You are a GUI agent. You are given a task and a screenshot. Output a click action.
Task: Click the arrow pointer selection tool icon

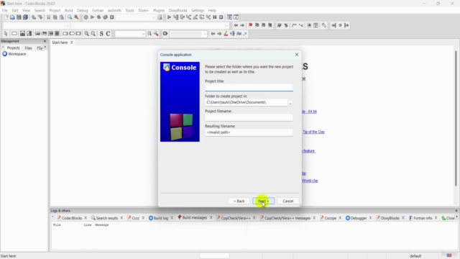[x=6, y=34]
